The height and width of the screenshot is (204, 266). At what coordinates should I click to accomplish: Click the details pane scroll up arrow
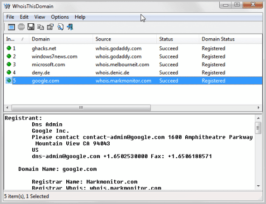259,118
